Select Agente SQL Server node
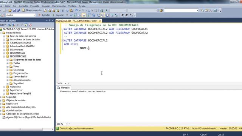 [x=28, y=117]
